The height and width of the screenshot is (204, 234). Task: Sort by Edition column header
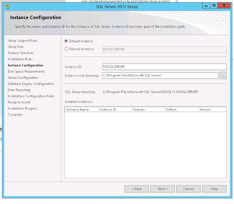point(181,109)
